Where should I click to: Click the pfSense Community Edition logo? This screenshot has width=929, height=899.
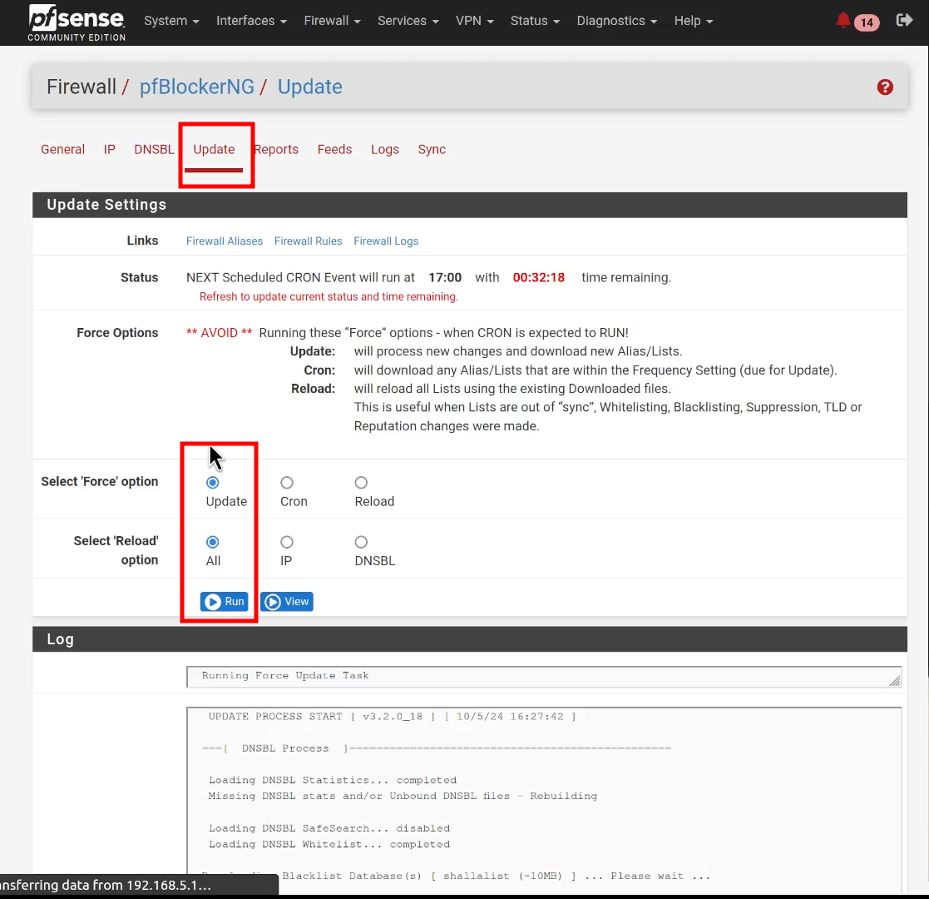(x=77, y=22)
